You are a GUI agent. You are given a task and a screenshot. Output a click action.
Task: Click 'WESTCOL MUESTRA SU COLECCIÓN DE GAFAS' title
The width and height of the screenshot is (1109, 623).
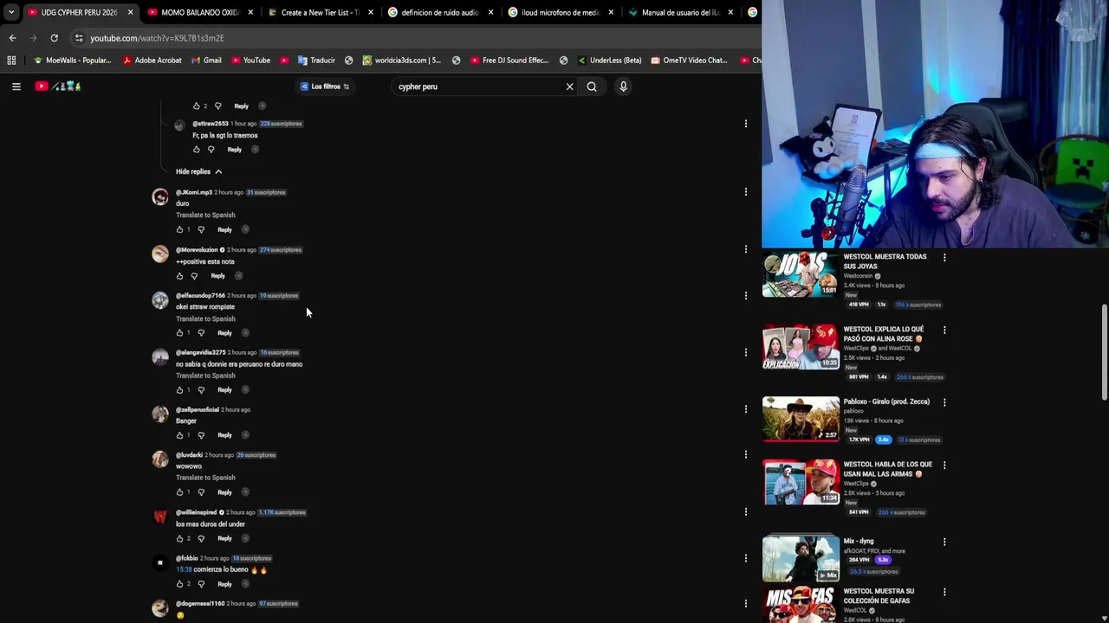pyautogui.click(x=879, y=596)
